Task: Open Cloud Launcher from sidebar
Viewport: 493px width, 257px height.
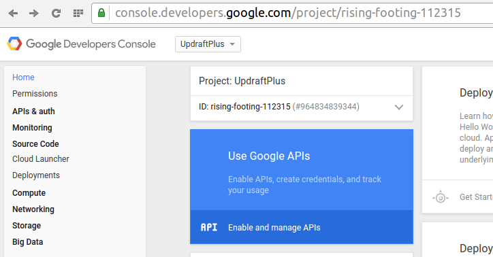Action: [41, 159]
